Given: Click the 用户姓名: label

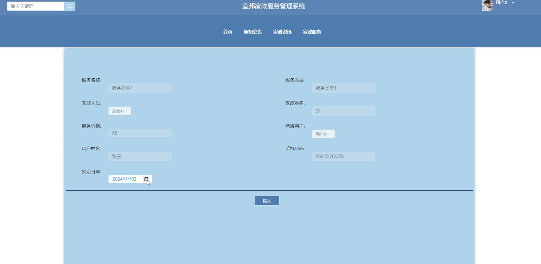Looking at the screenshot, I should (x=91, y=149).
